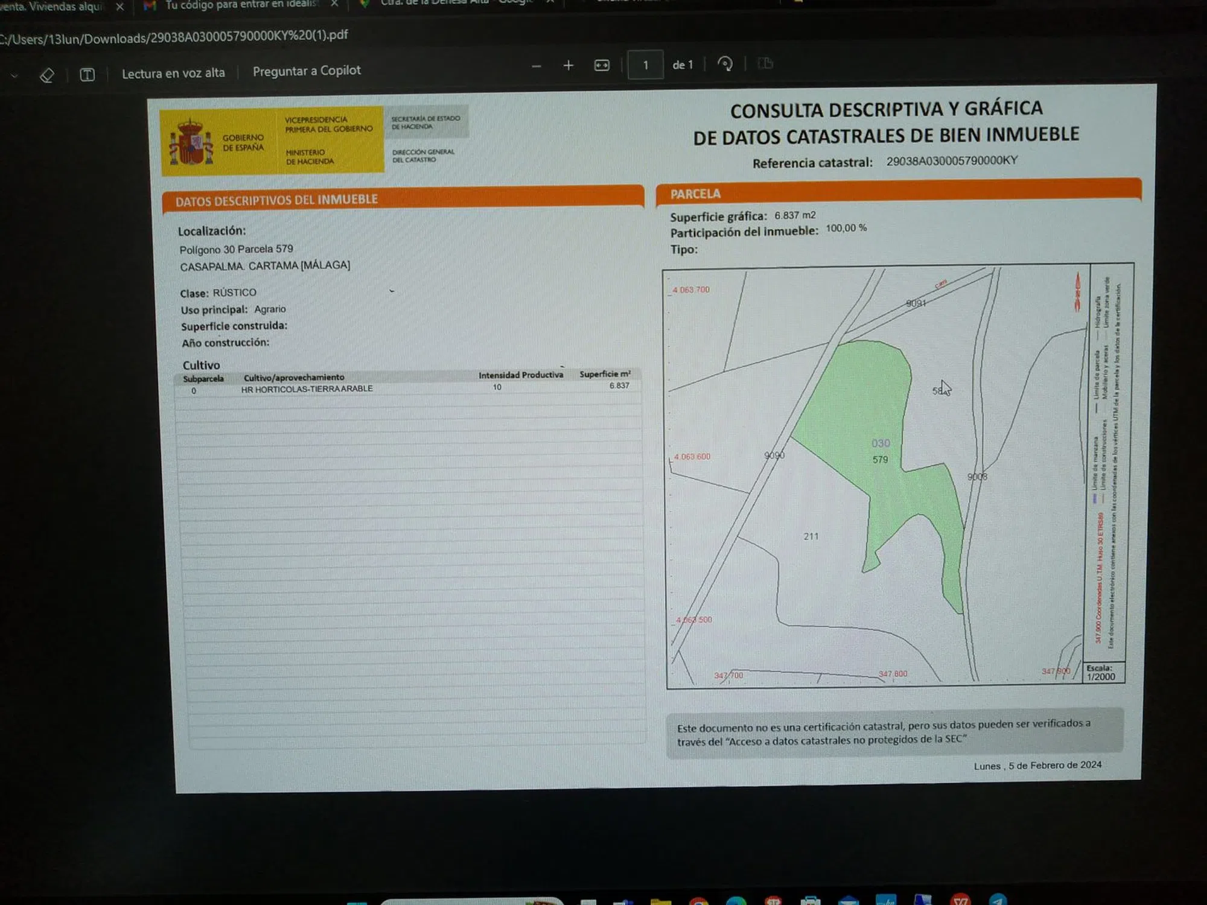The height and width of the screenshot is (905, 1207).
Task: Click the fit to width icon
Action: [602, 65]
